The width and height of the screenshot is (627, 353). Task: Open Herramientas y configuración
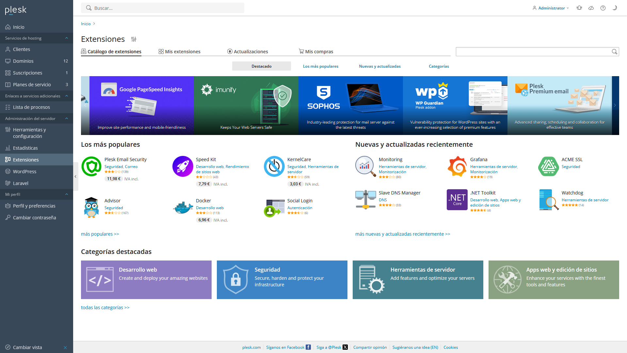tap(37, 133)
